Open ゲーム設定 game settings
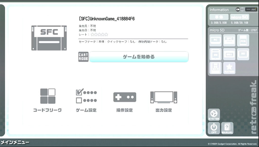 [86, 100]
